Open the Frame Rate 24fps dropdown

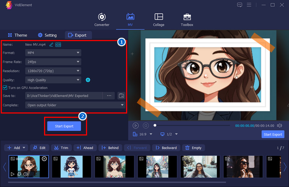[x=53, y=62]
